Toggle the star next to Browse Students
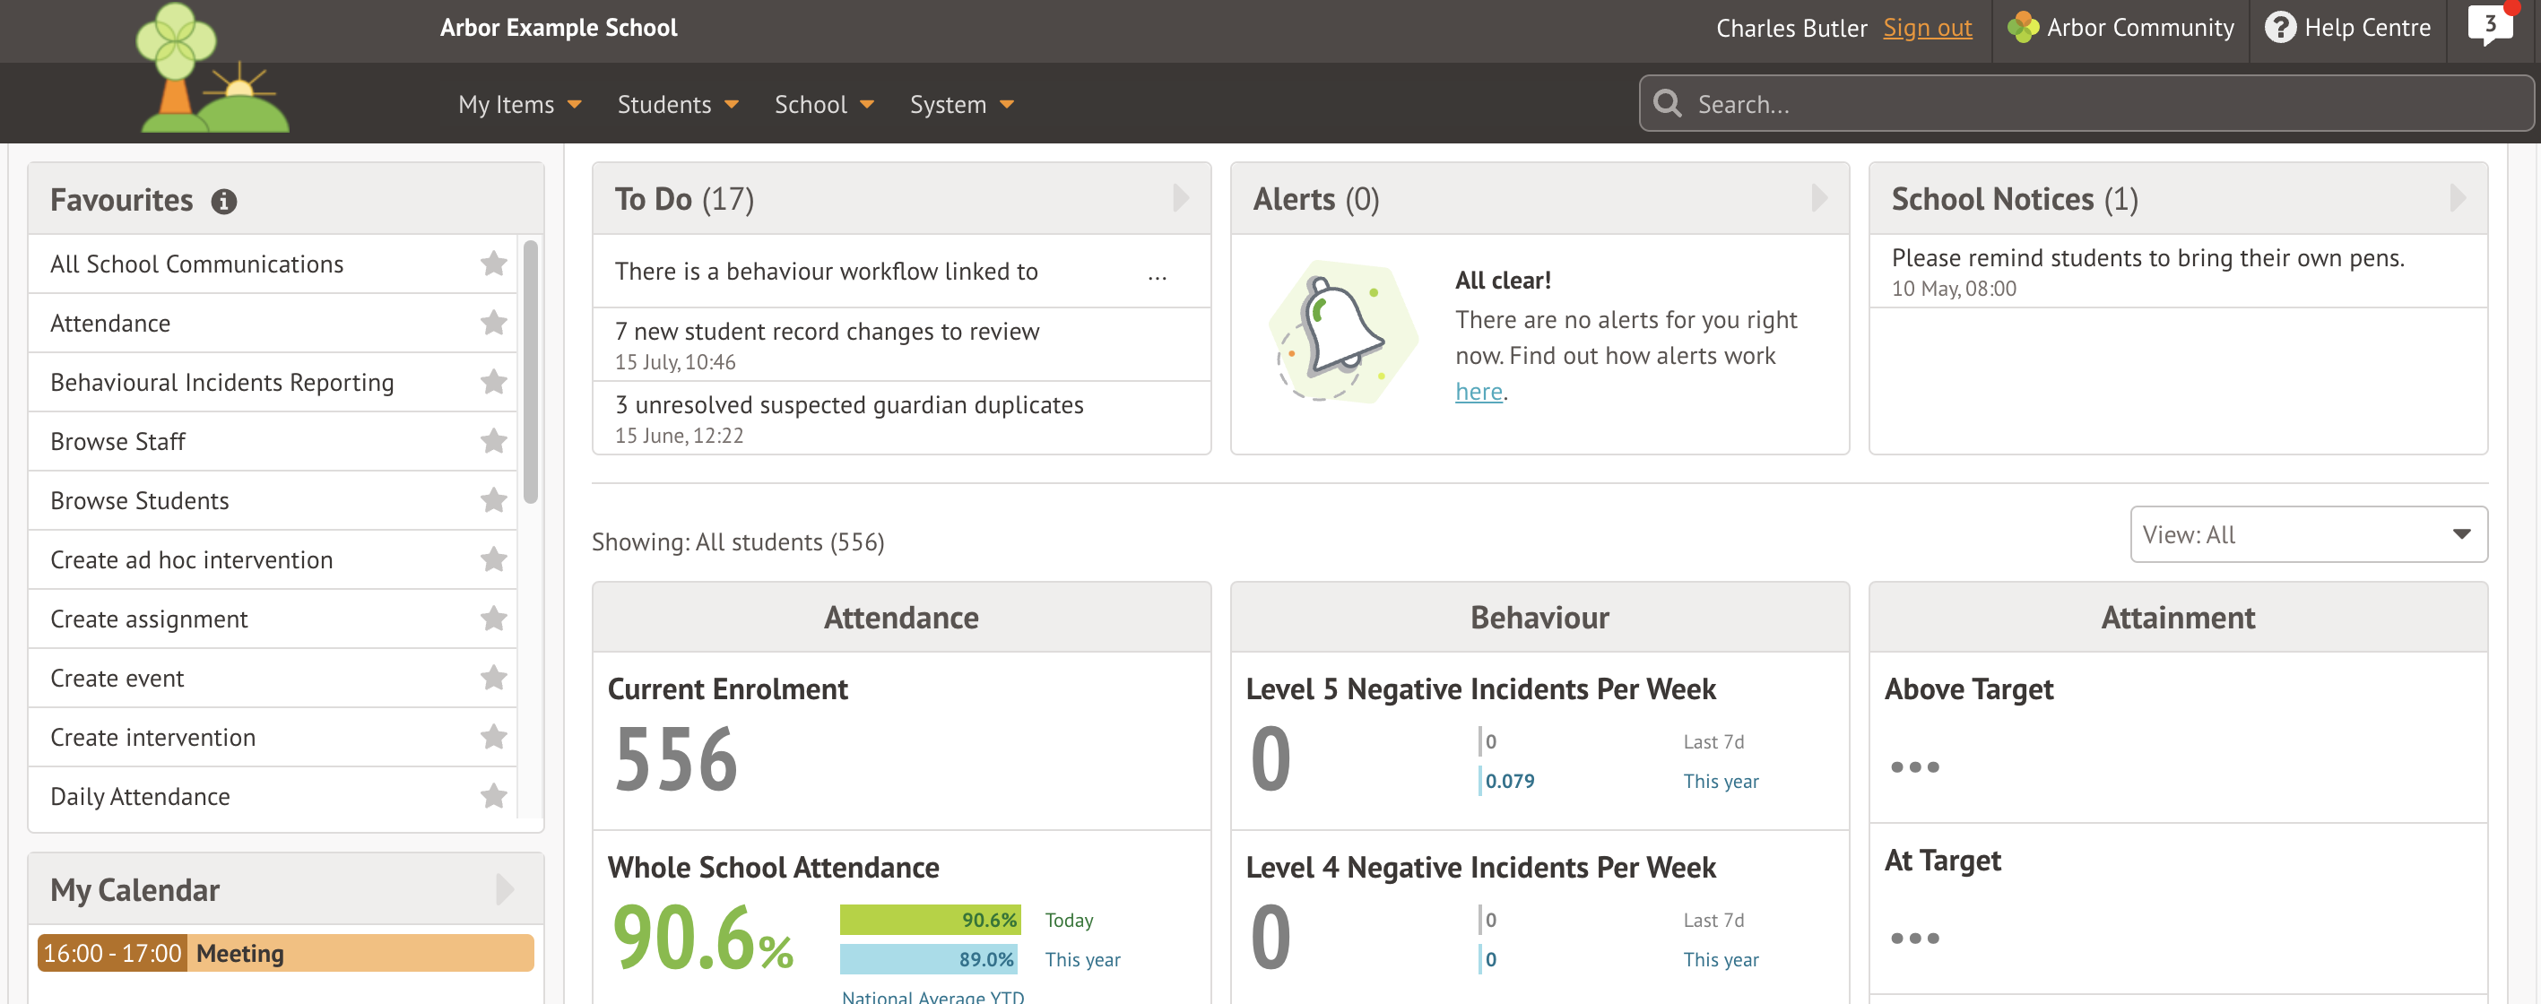 tap(493, 500)
